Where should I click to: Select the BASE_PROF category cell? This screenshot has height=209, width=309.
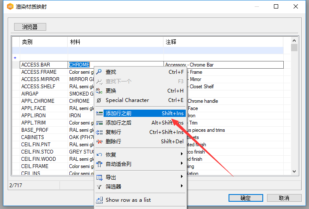[44, 130]
